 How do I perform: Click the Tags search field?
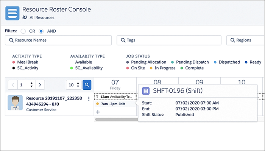(x=169, y=40)
